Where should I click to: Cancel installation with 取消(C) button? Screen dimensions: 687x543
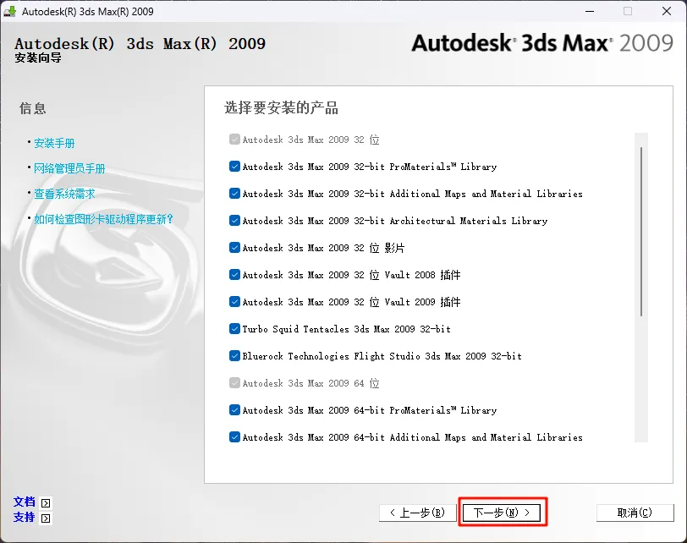tap(635, 513)
